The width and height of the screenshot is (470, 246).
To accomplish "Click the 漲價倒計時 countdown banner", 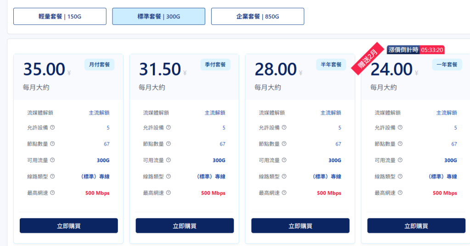I will pos(415,50).
